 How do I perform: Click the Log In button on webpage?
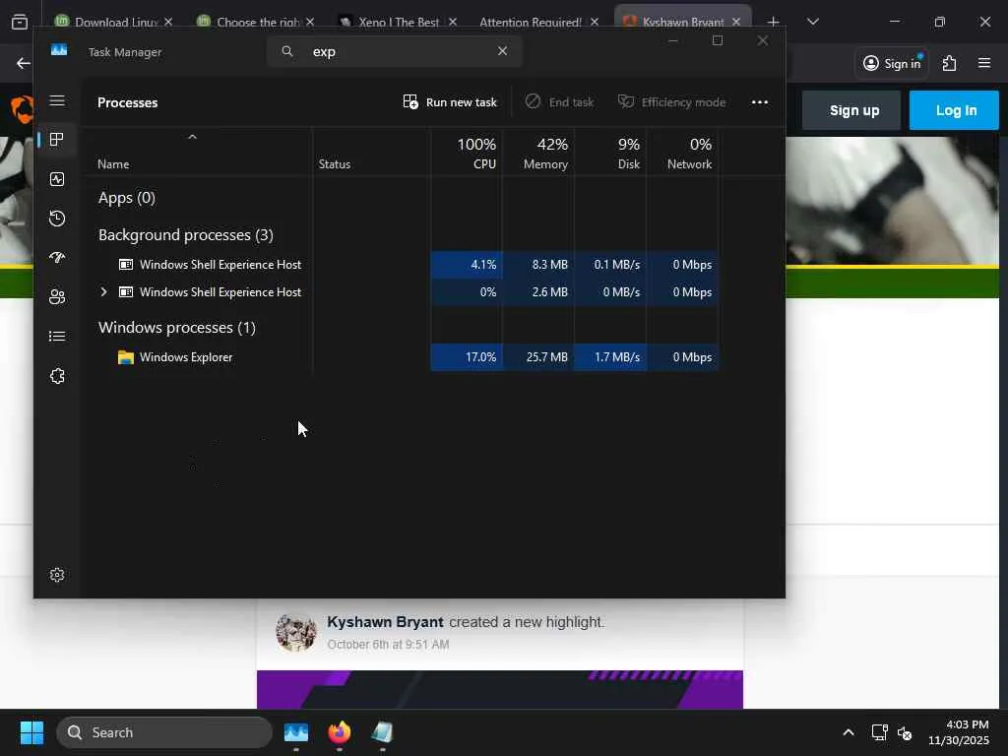(x=956, y=110)
